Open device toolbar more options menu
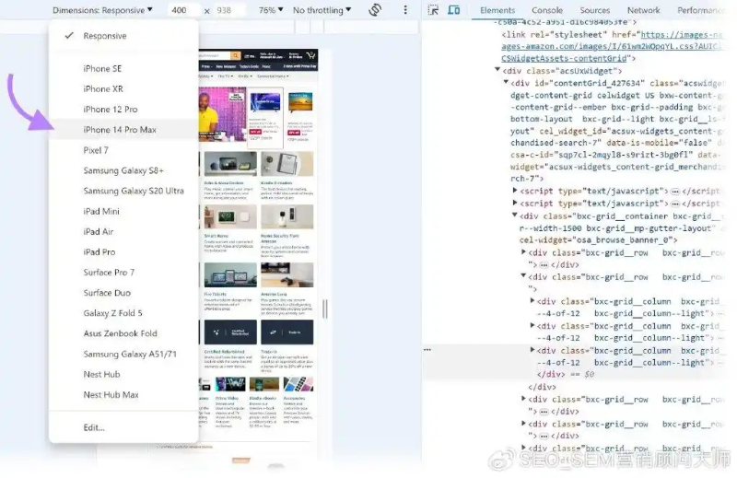Viewport: 737px width, 478px height. coord(406,10)
